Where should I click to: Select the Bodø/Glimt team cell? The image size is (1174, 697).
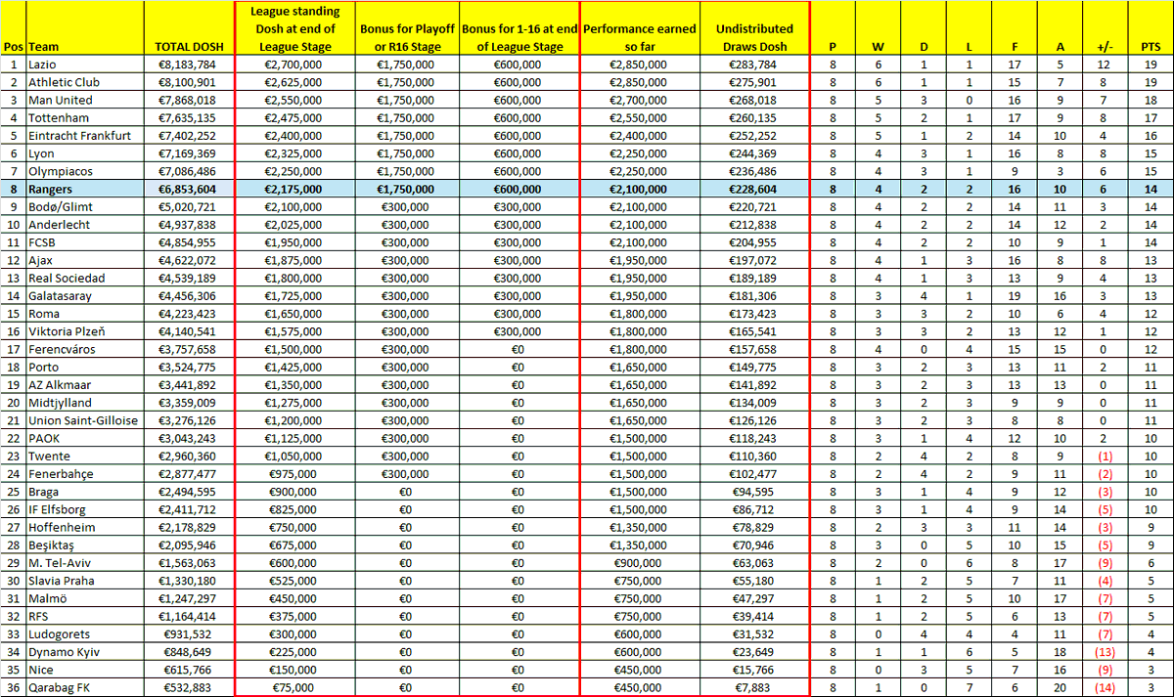tap(85, 206)
